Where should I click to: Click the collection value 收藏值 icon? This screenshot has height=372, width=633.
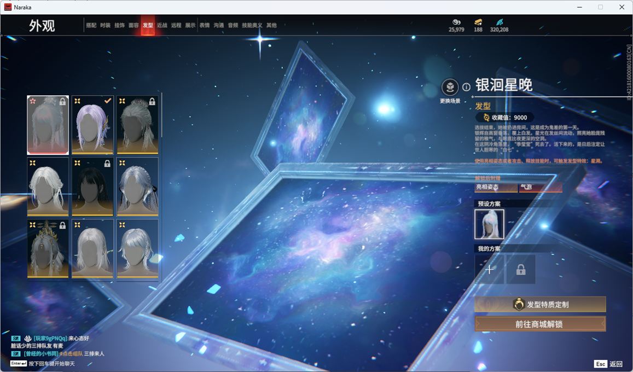click(486, 118)
